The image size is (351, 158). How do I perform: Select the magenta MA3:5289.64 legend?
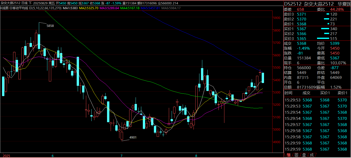tap(109, 8)
